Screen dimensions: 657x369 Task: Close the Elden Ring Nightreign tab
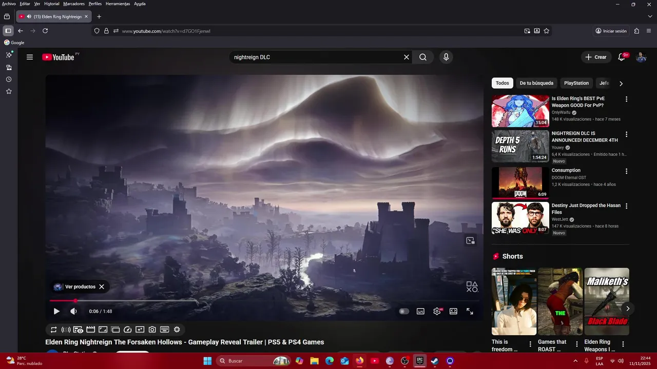pos(86,16)
